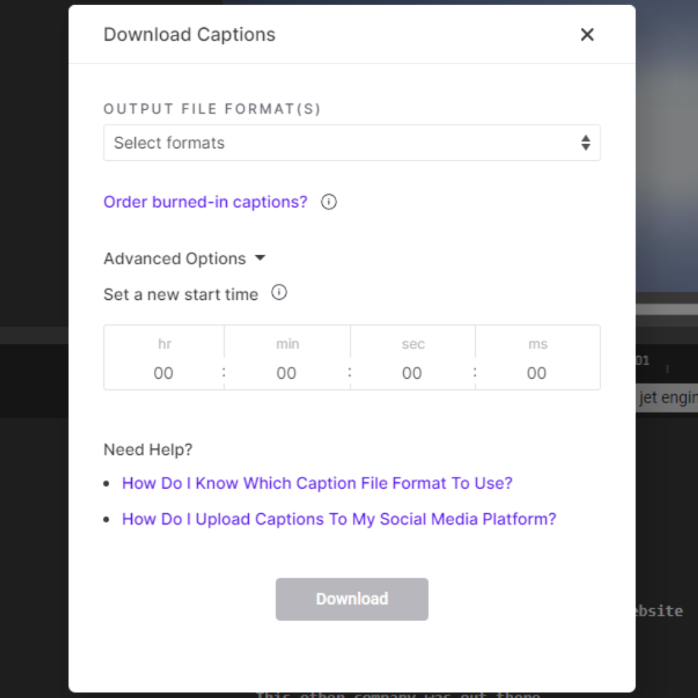Show info about setting new start time

[279, 293]
